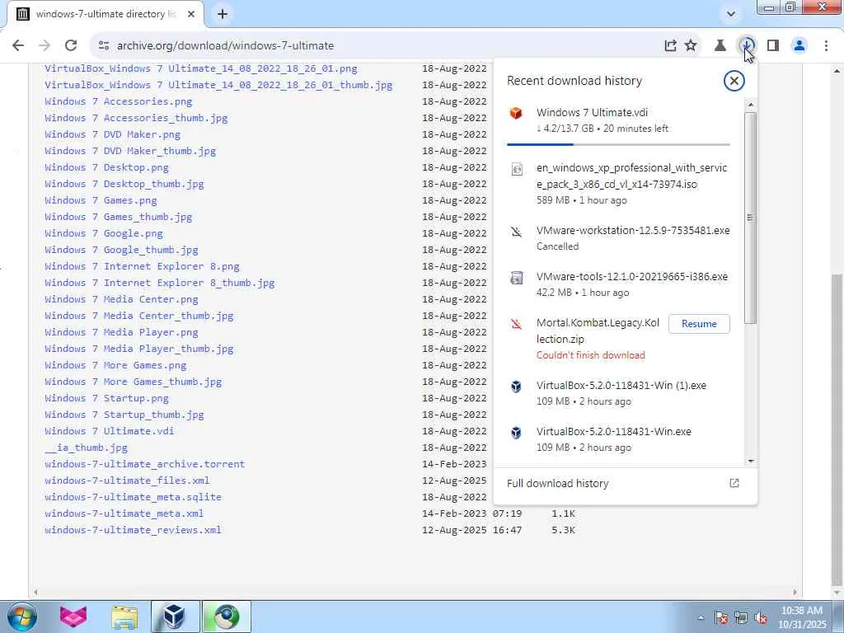
Task: Click the VMware-tools installer file icon
Action: tap(516, 278)
